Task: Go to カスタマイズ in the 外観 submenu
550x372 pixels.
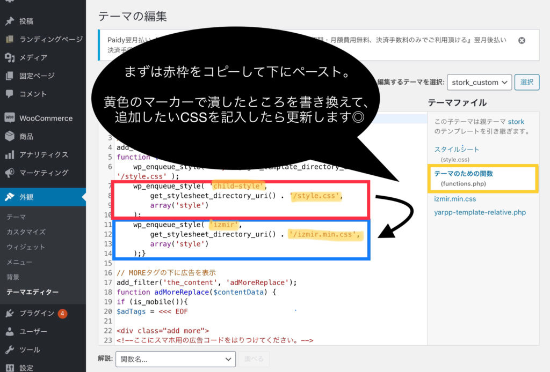Action: tap(26, 232)
